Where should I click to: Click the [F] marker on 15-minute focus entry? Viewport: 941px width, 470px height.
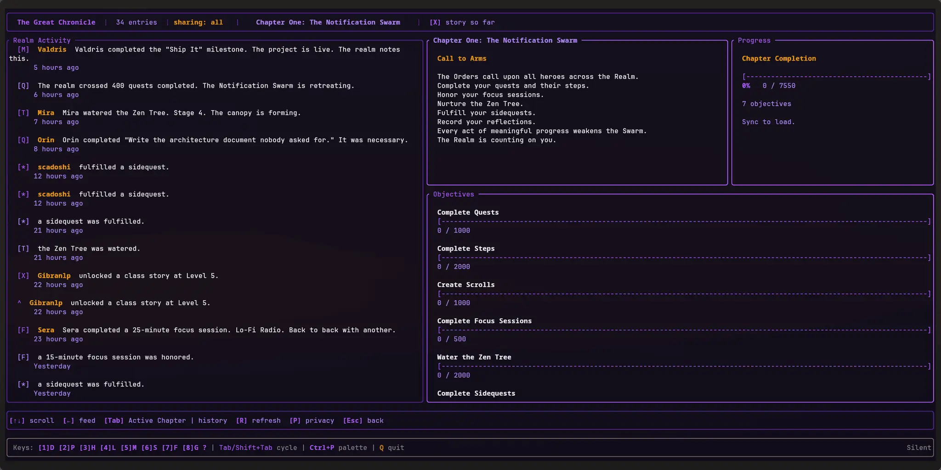(x=23, y=357)
